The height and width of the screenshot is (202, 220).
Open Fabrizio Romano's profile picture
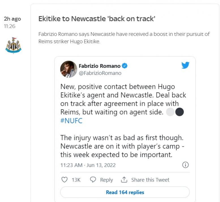coord(69,69)
